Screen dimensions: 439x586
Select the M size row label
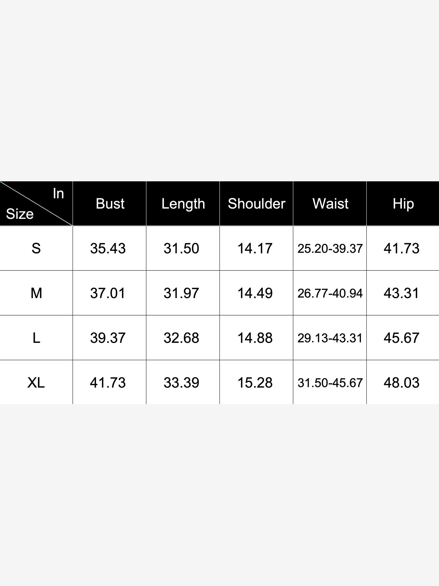point(36,293)
